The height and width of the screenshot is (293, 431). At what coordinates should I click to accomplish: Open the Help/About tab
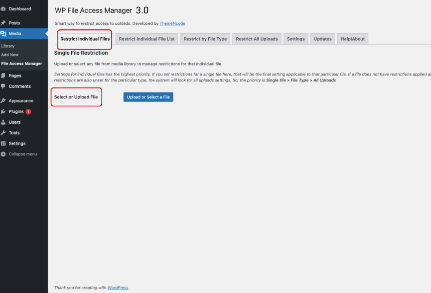point(353,39)
